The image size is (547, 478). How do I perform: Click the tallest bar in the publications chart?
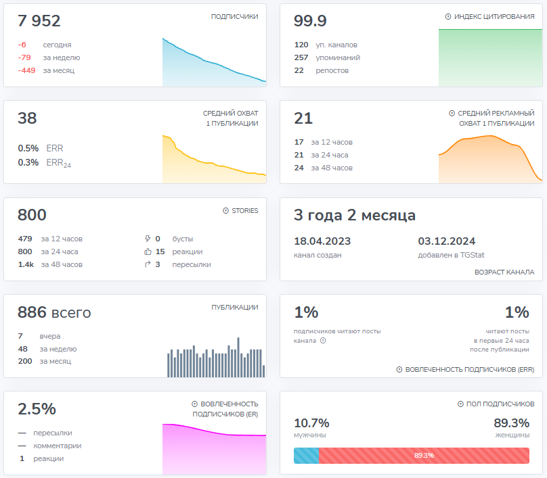coord(238,357)
